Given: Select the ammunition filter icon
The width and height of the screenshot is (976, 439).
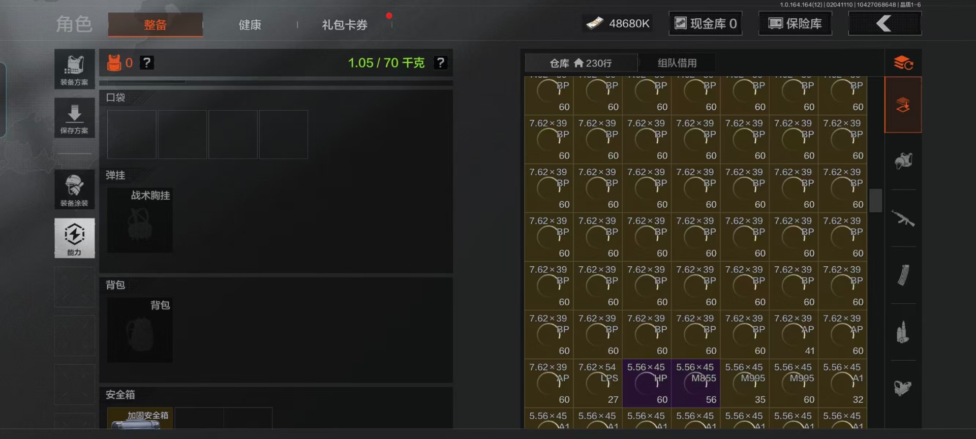Looking at the screenshot, I should click(903, 332).
